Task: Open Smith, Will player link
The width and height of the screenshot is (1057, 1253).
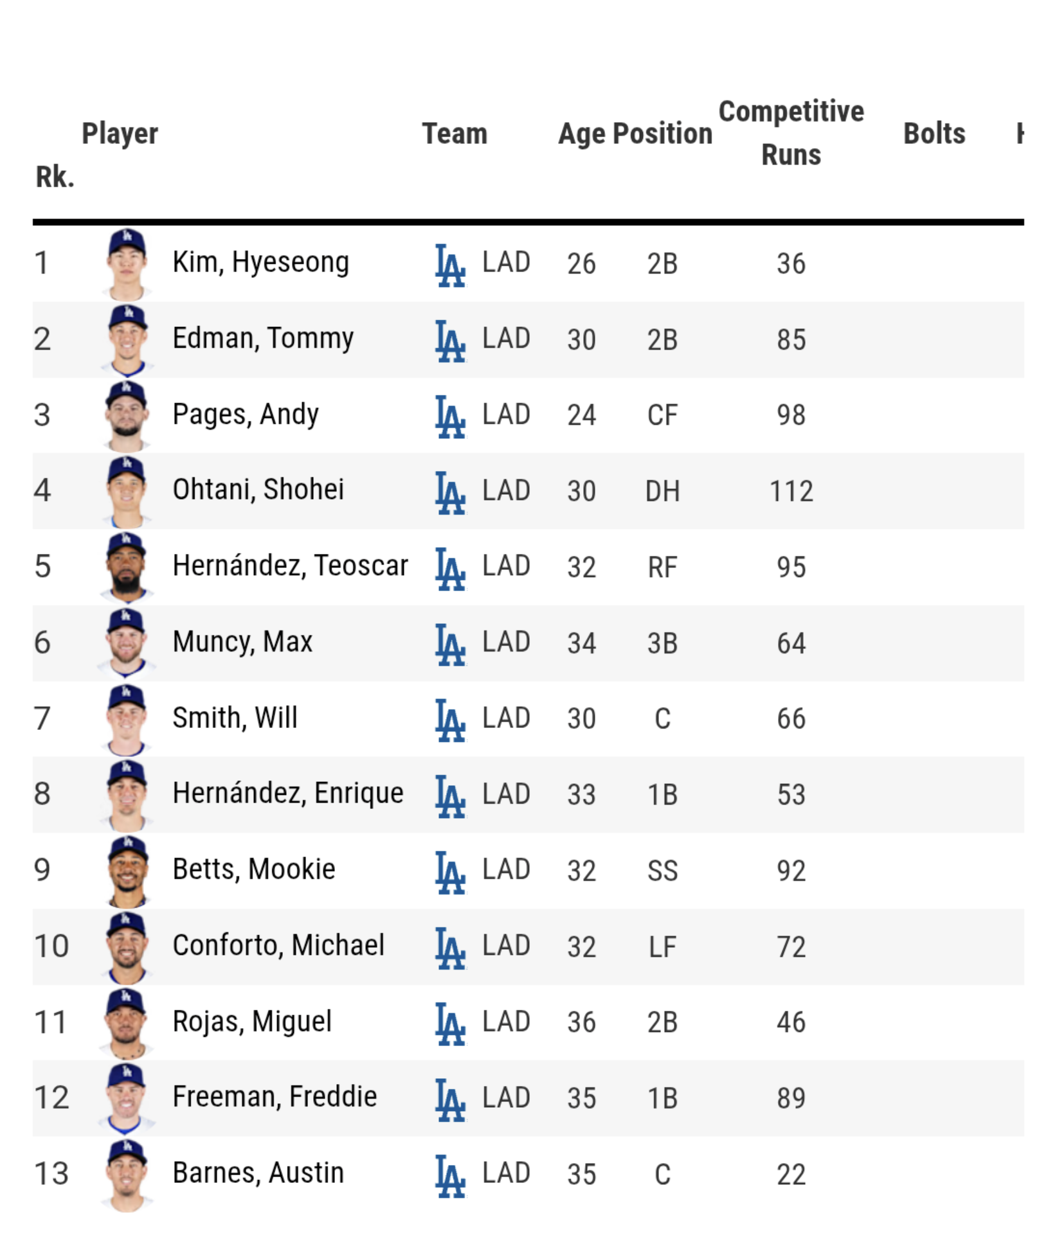Action: 235,718
